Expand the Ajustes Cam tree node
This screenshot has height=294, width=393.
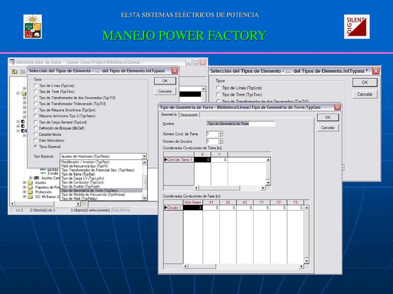[31, 178]
